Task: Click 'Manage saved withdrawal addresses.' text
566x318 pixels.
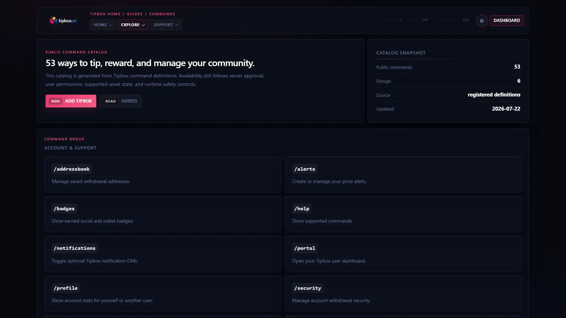Action: click(x=91, y=181)
